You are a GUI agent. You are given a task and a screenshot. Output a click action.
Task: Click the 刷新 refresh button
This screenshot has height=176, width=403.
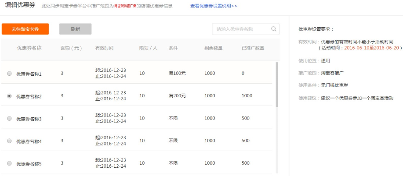[75, 29]
